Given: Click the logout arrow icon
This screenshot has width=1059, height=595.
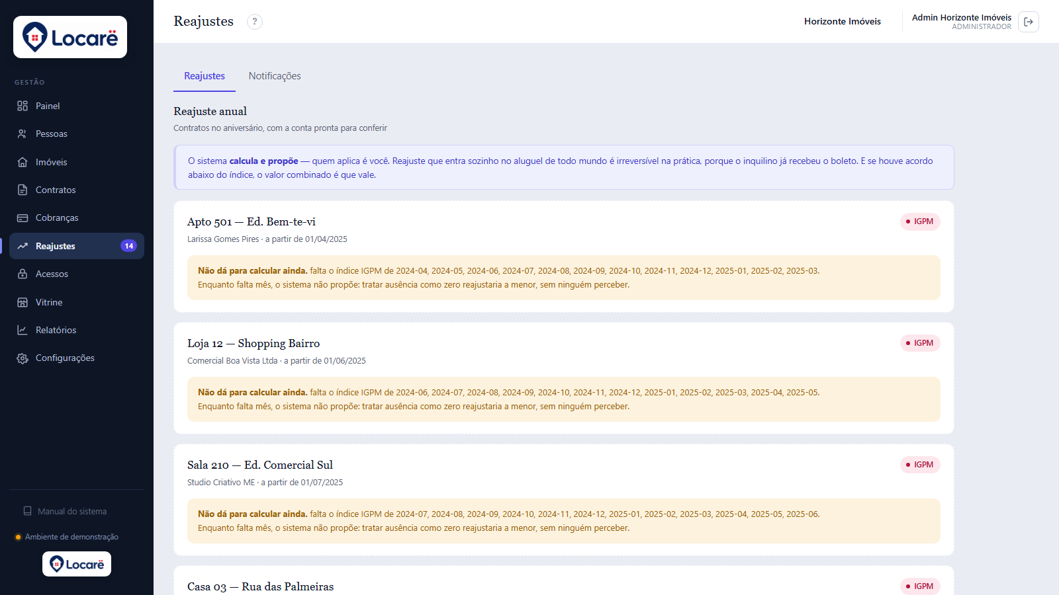Looking at the screenshot, I should pos(1029,22).
